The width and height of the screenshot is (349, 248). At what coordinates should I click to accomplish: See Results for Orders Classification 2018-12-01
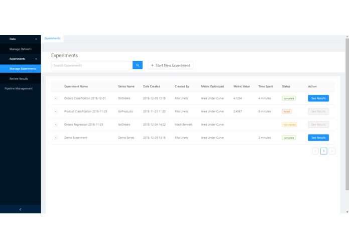click(318, 98)
